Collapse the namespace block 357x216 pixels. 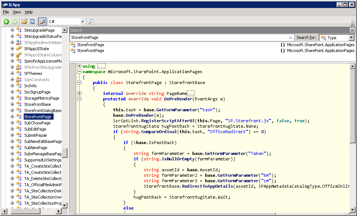pos(79,72)
